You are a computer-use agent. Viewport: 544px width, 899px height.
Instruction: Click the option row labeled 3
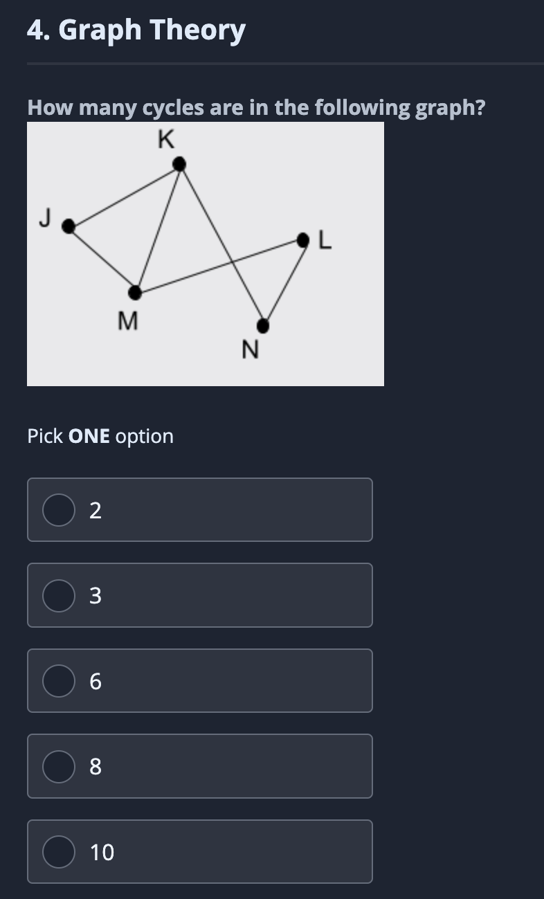199,595
